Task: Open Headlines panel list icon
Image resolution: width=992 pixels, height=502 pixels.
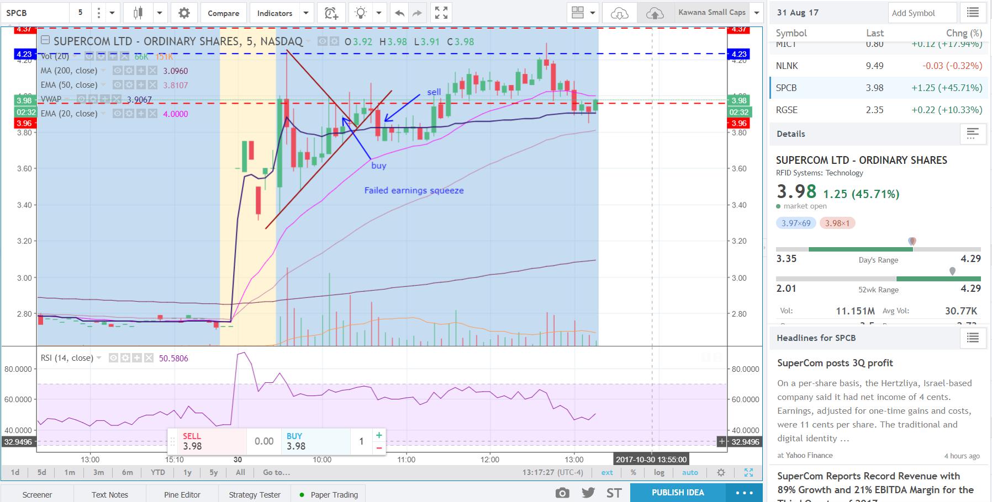Action: [973, 338]
